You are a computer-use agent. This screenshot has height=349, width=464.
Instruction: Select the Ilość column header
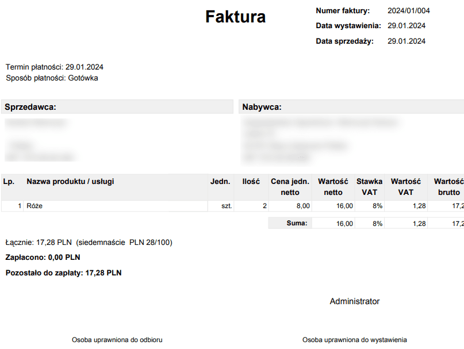(x=251, y=182)
